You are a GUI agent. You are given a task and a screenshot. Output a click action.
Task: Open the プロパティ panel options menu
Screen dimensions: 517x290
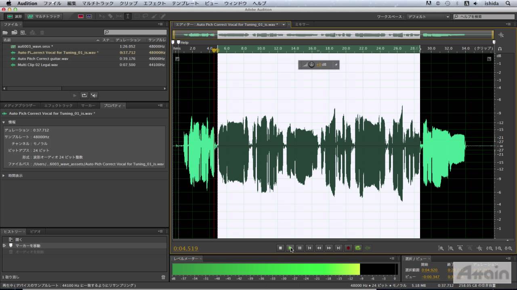[161, 106]
